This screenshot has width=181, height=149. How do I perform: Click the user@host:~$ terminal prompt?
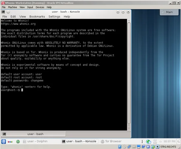tap(10, 90)
